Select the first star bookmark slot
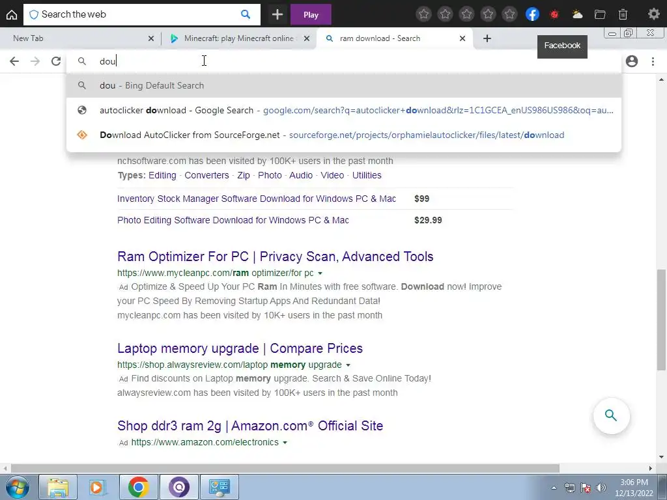The image size is (667, 500). (423, 14)
